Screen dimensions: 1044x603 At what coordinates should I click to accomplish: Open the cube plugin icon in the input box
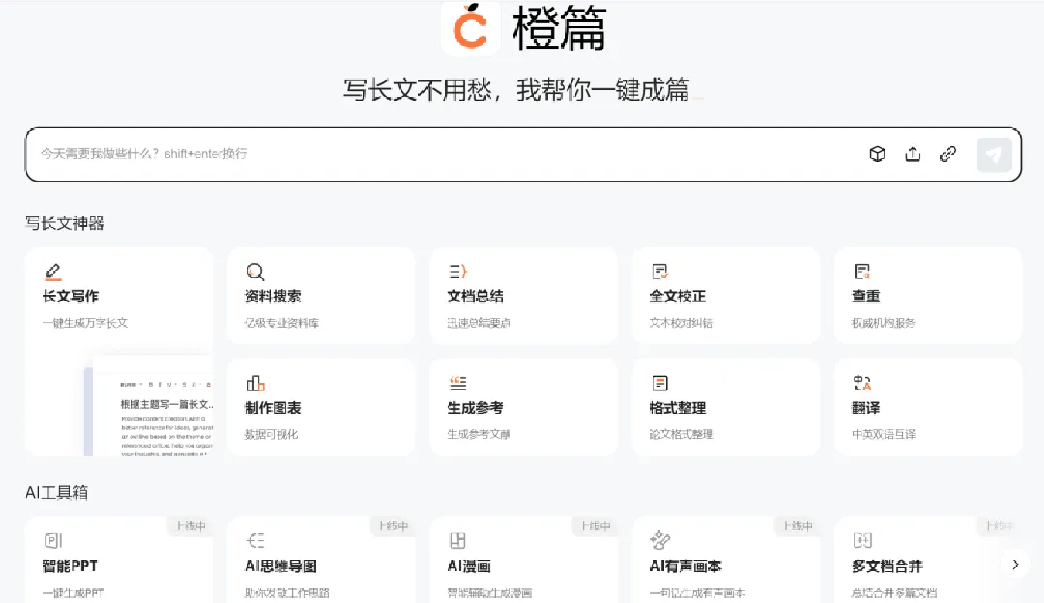[877, 154]
